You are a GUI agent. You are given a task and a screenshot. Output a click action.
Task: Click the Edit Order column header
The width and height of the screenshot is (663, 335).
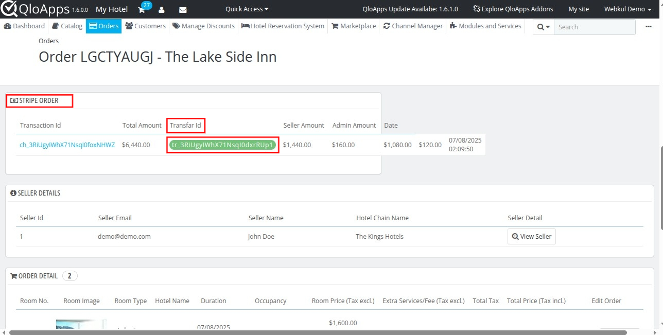pyautogui.click(x=606, y=301)
